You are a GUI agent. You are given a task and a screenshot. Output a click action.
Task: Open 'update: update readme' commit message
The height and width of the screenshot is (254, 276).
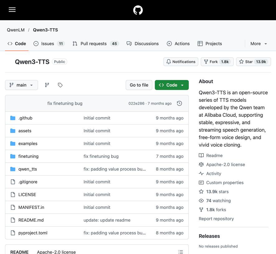click(x=107, y=220)
